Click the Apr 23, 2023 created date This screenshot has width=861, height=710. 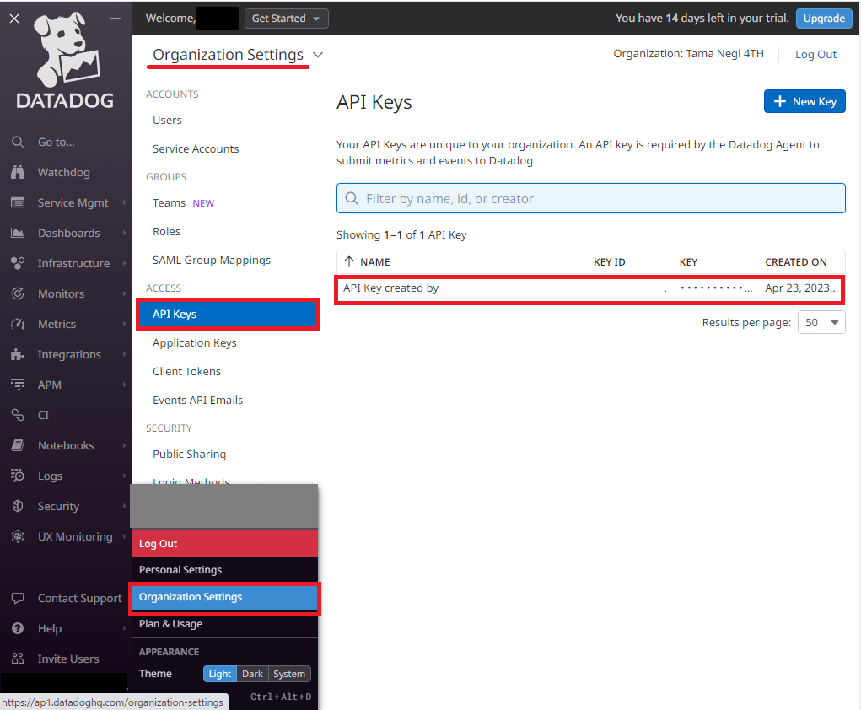click(802, 288)
